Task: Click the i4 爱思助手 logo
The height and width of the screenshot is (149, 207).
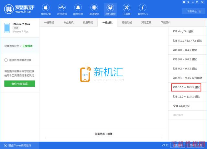Action: click(x=19, y=9)
